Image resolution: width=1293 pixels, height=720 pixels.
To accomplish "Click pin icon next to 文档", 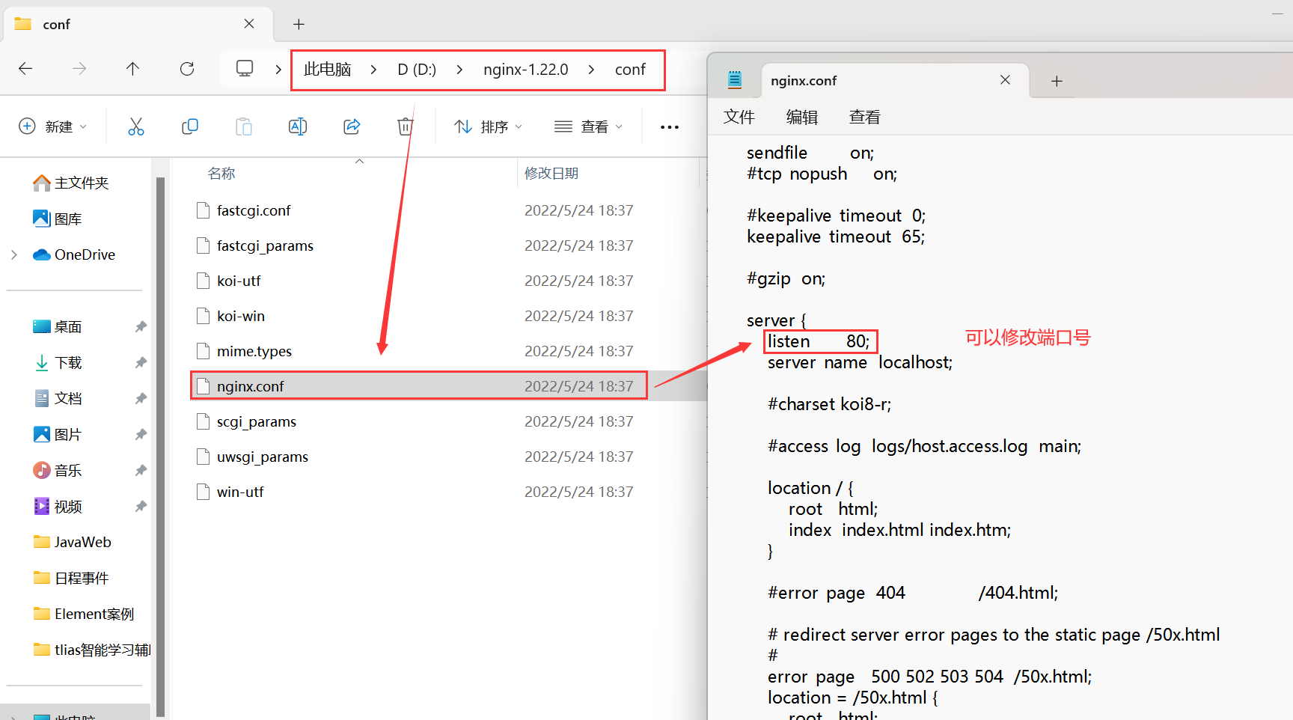I will (141, 399).
